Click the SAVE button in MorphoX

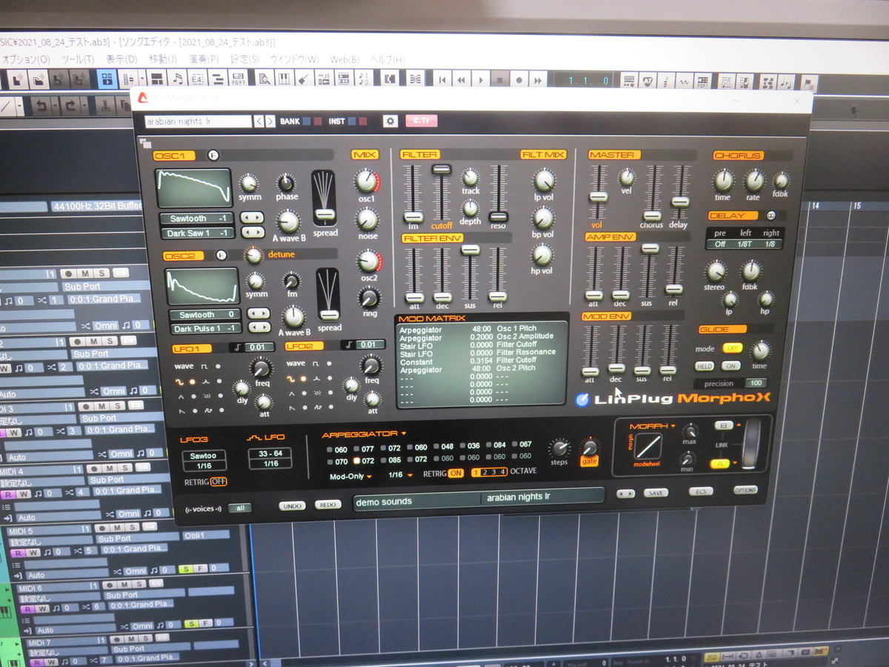(655, 493)
